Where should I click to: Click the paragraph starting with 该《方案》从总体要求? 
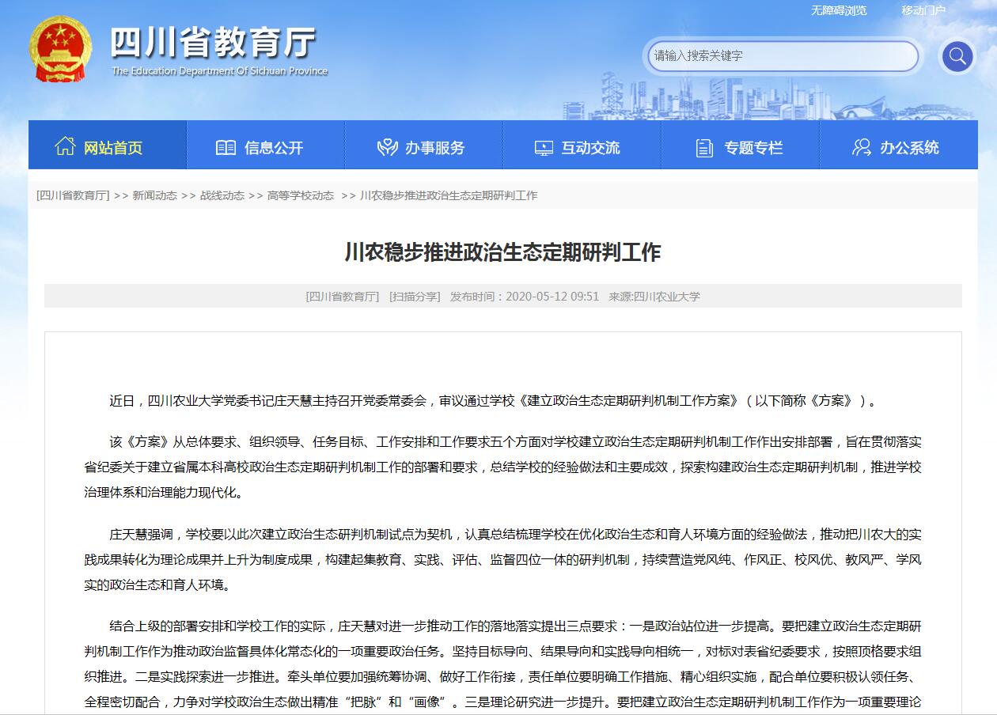(503, 467)
